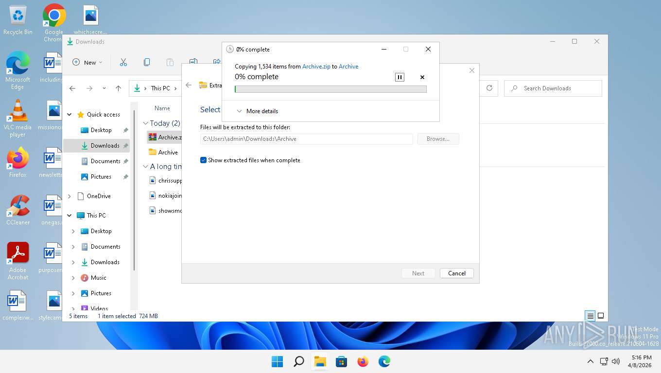The width and height of the screenshot is (661, 373).
Task: Open Firefox from taskbar
Action: pyautogui.click(x=363, y=361)
